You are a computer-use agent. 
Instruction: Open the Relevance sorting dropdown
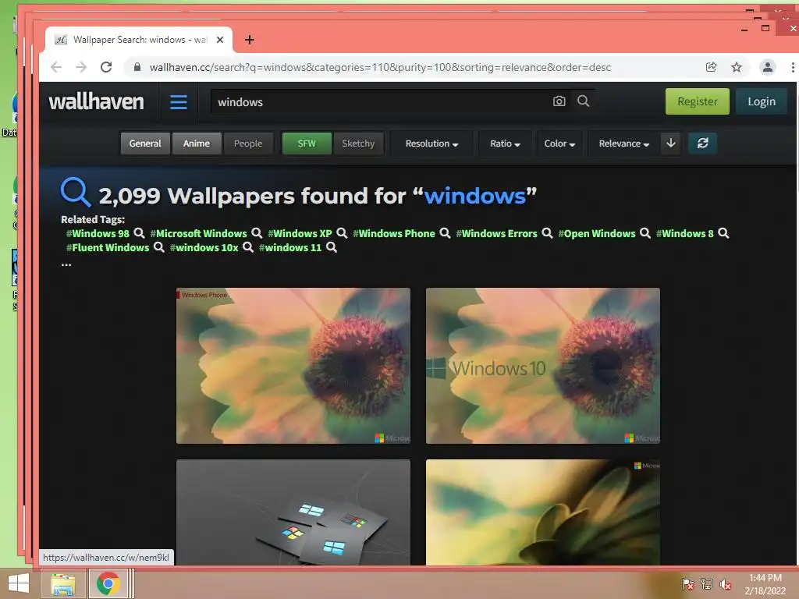click(x=623, y=144)
